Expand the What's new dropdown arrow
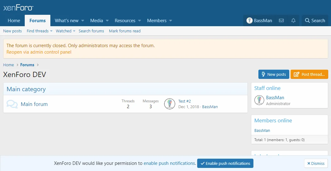Image resolution: width=331 pixels, height=171 pixels. pos(83,21)
